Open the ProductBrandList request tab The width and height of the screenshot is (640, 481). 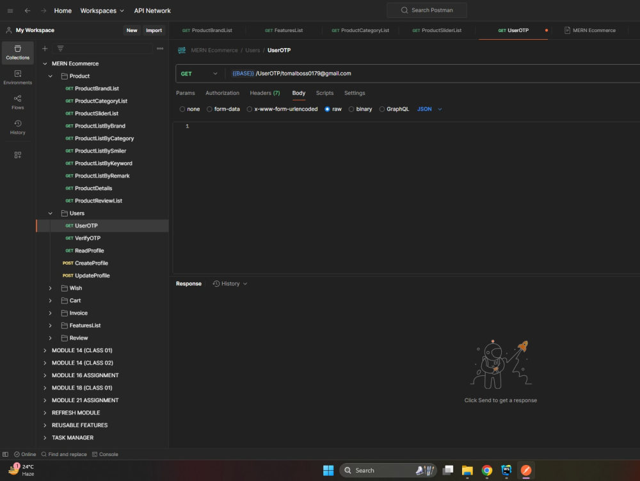point(207,30)
